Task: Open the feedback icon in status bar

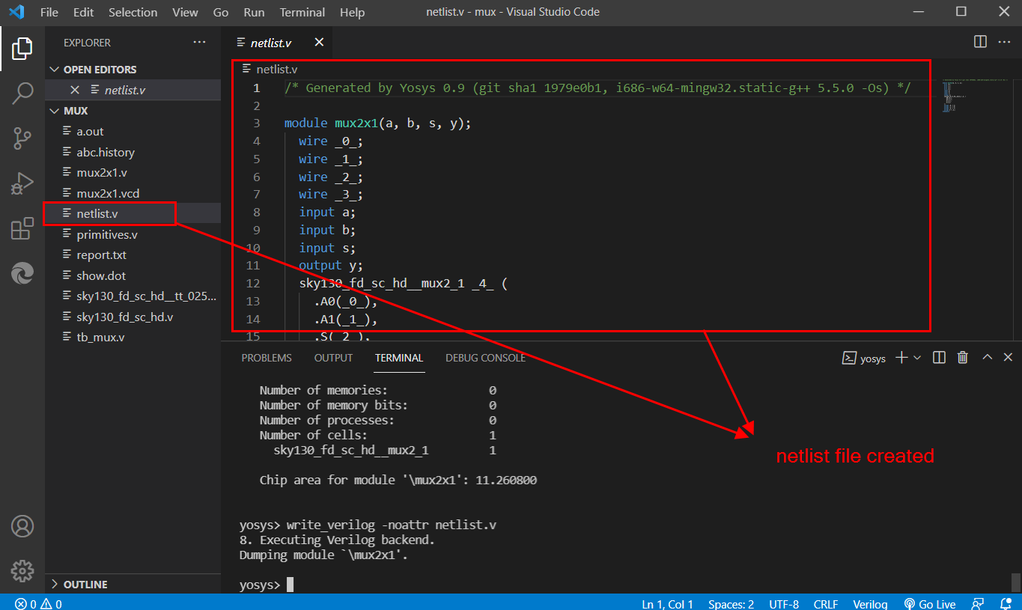Action: pyautogui.click(x=977, y=603)
